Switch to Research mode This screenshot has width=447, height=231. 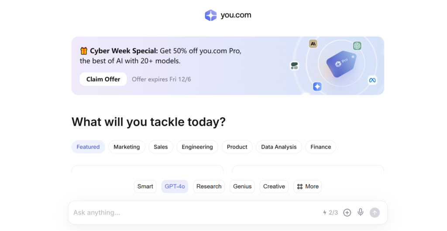click(209, 187)
